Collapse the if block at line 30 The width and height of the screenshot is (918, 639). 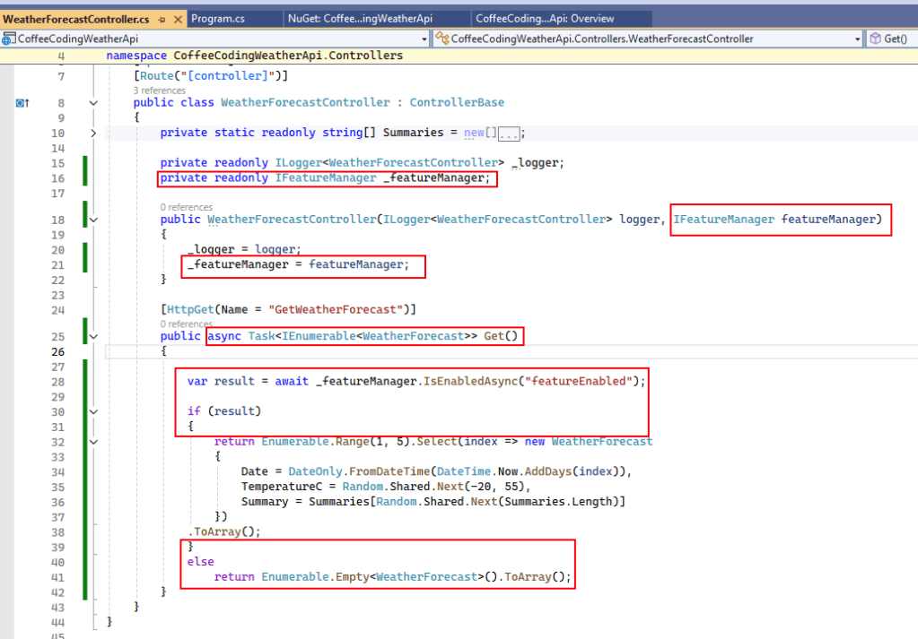[93, 411]
